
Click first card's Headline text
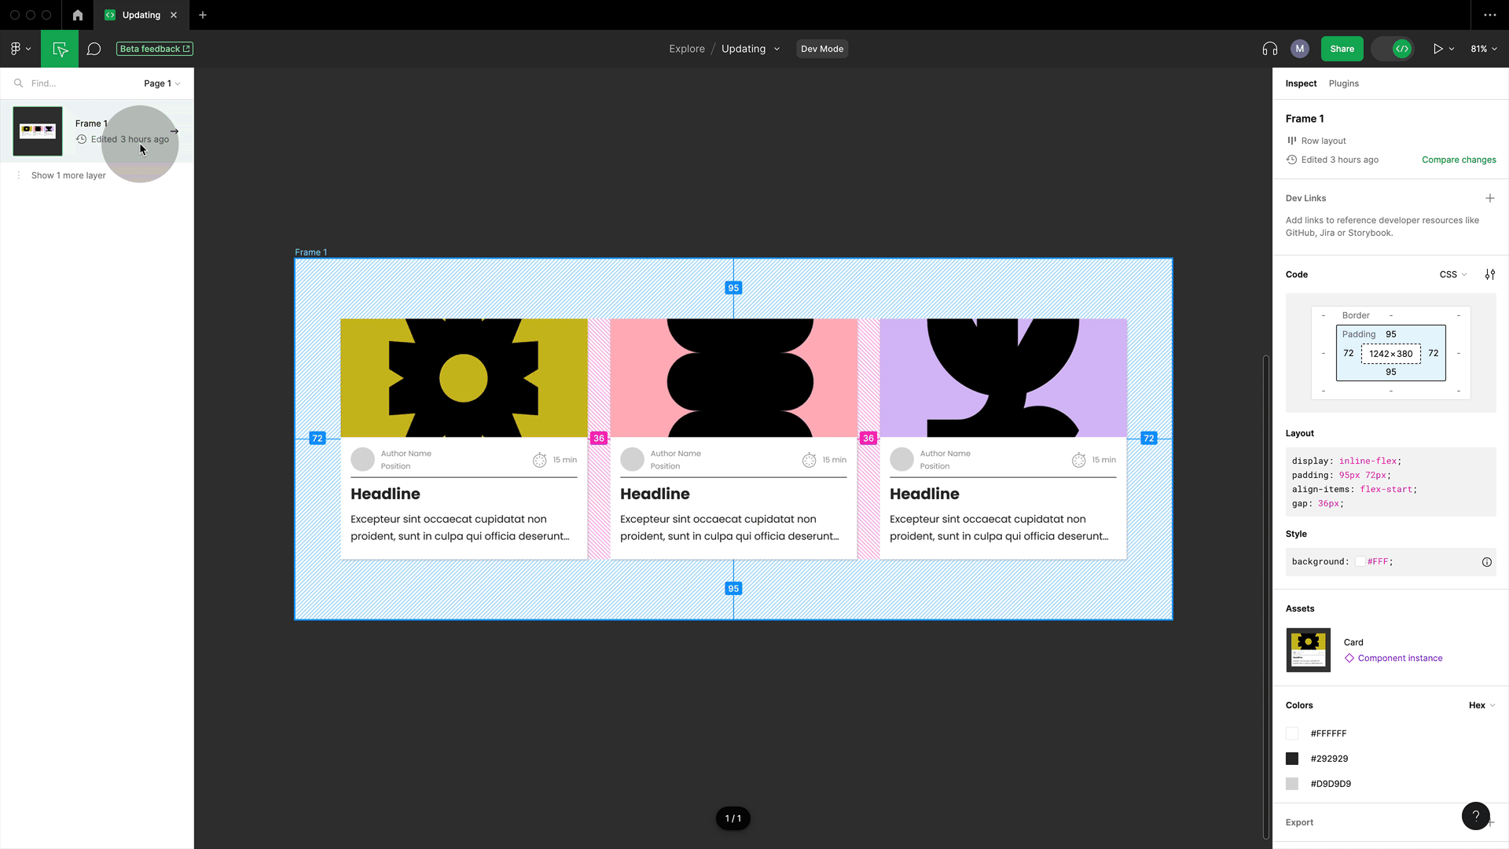(385, 494)
